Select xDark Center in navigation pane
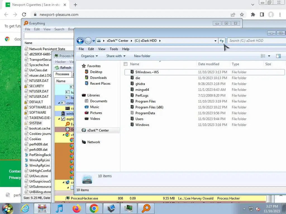Viewport: 286px width, 214px height. (x=98, y=130)
